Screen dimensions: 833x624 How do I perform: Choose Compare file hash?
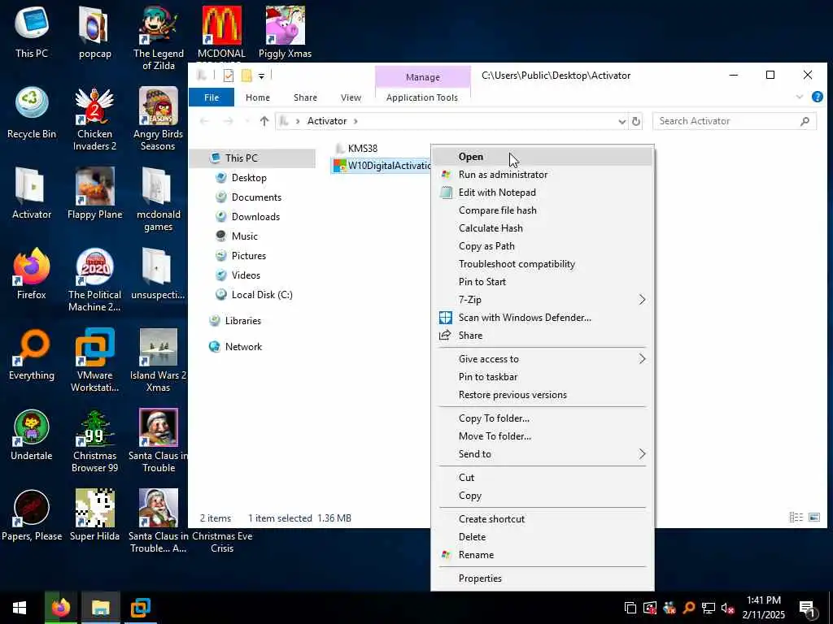pyautogui.click(x=542, y=210)
